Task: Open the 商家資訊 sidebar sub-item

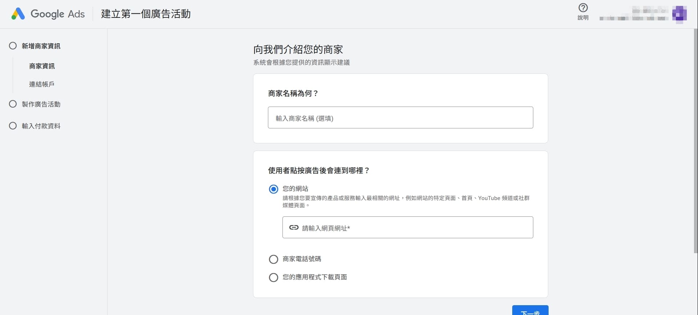Action: point(42,66)
